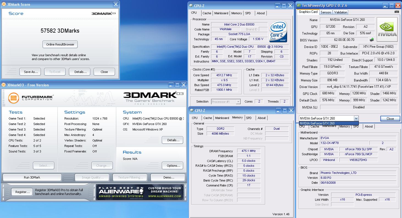Click the title bar icon of the top CPU-Z window
402x218 pixels.
tap(191, 5)
